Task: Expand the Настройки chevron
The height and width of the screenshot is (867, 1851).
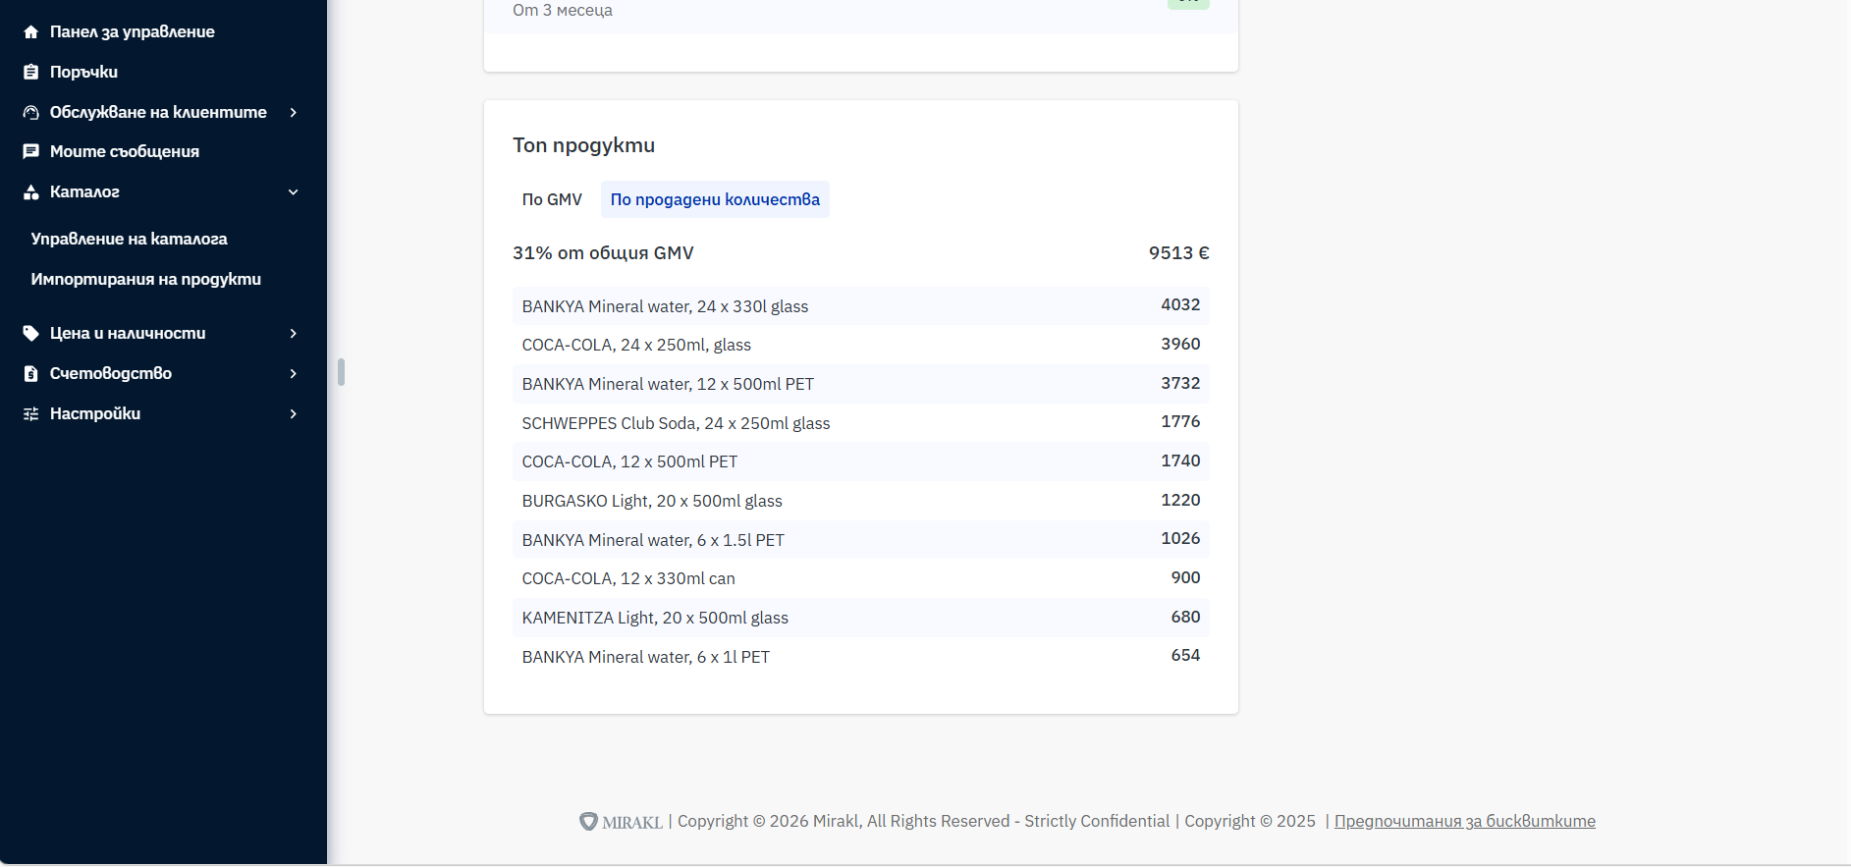Action: [x=293, y=413]
